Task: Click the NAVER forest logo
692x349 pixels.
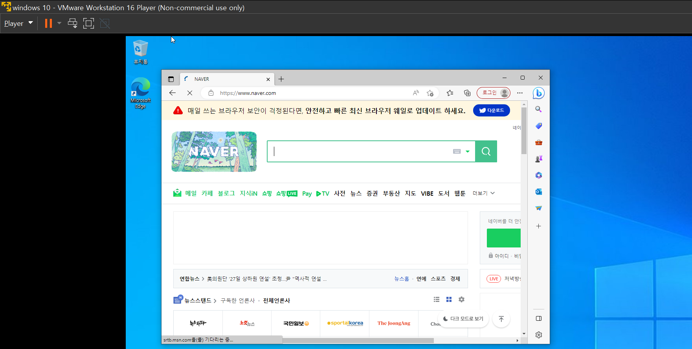Action: pyautogui.click(x=214, y=151)
